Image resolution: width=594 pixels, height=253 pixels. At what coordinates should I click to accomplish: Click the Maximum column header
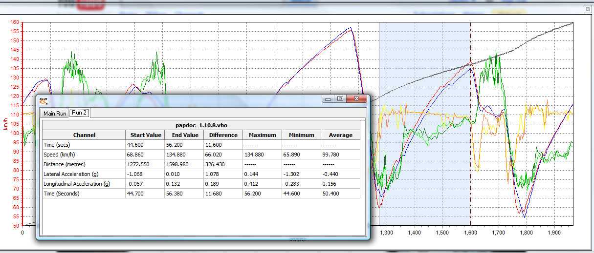263,135
